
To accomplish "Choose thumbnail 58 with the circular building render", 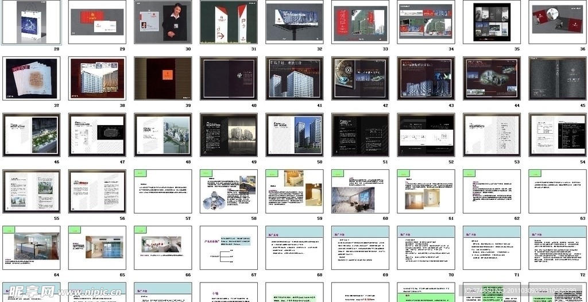I will point(229,191).
